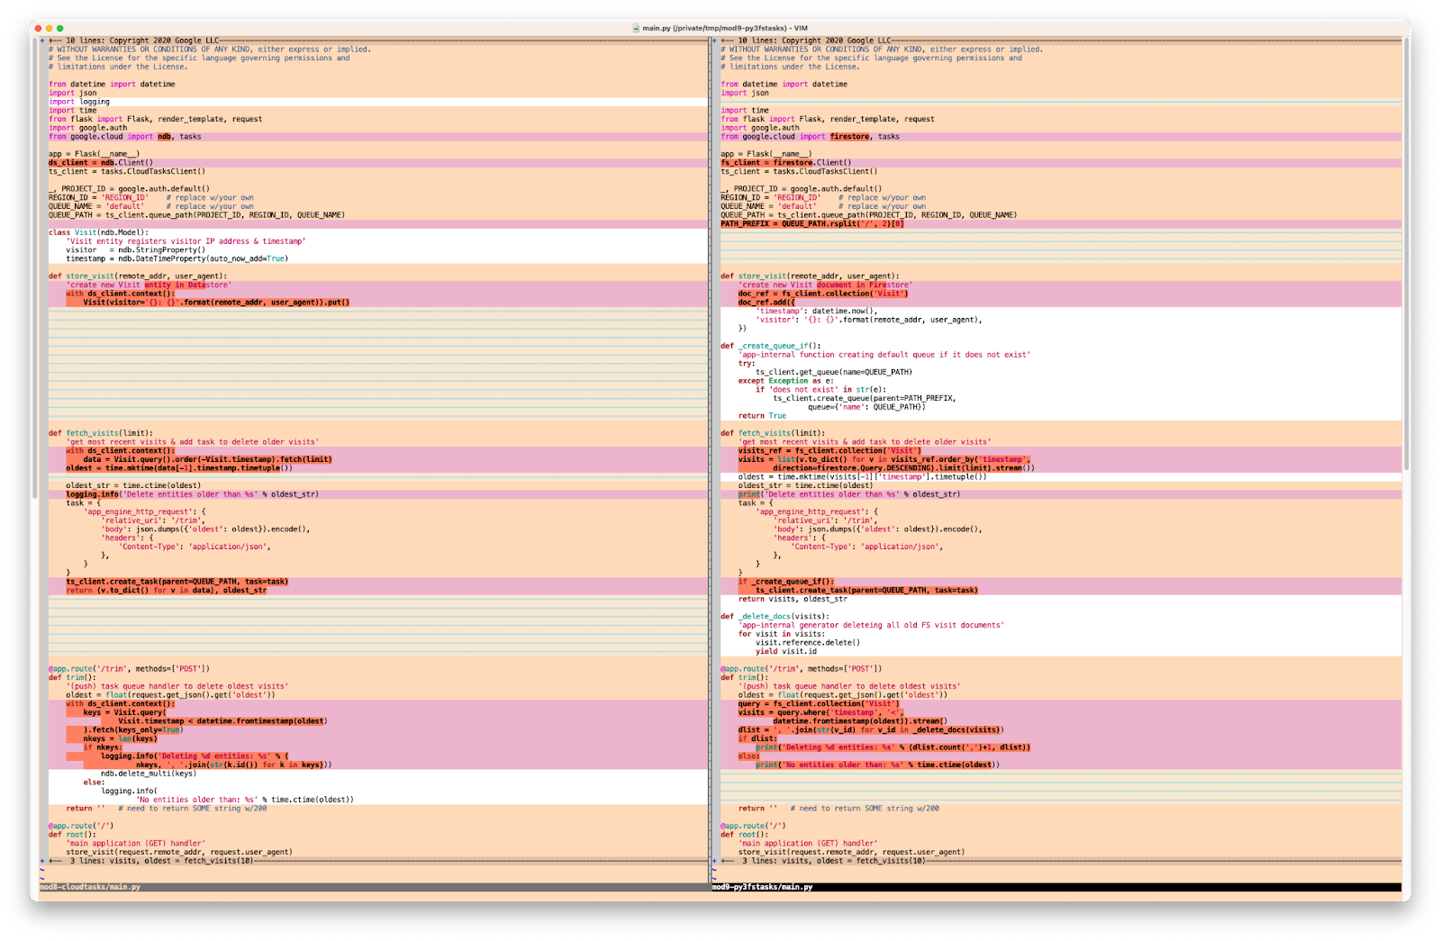1441x941 pixels.
Task: Focus the mod8-cloudtasks/main.py status line
Action: (x=90, y=887)
